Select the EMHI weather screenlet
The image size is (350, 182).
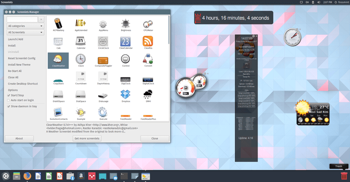click(x=148, y=96)
